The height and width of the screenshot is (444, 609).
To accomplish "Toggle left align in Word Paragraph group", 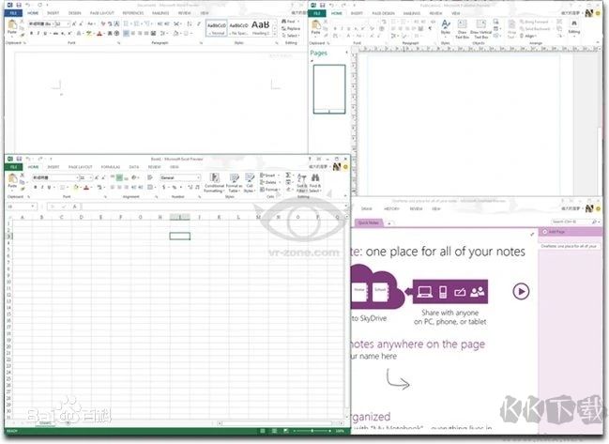I will point(127,34).
